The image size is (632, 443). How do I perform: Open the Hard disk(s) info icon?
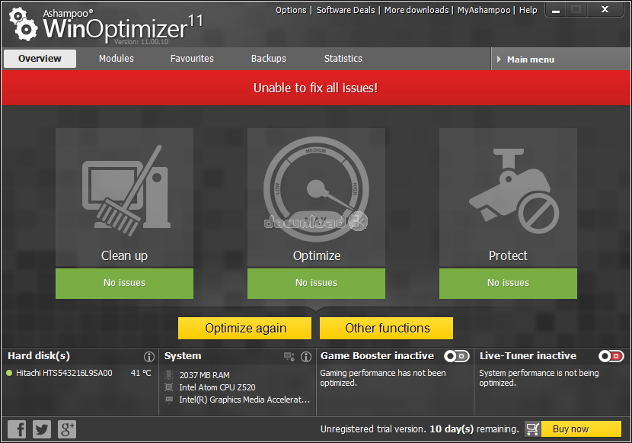click(149, 356)
